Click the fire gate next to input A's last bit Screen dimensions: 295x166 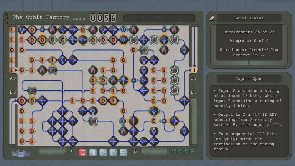(x=42, y=70)
